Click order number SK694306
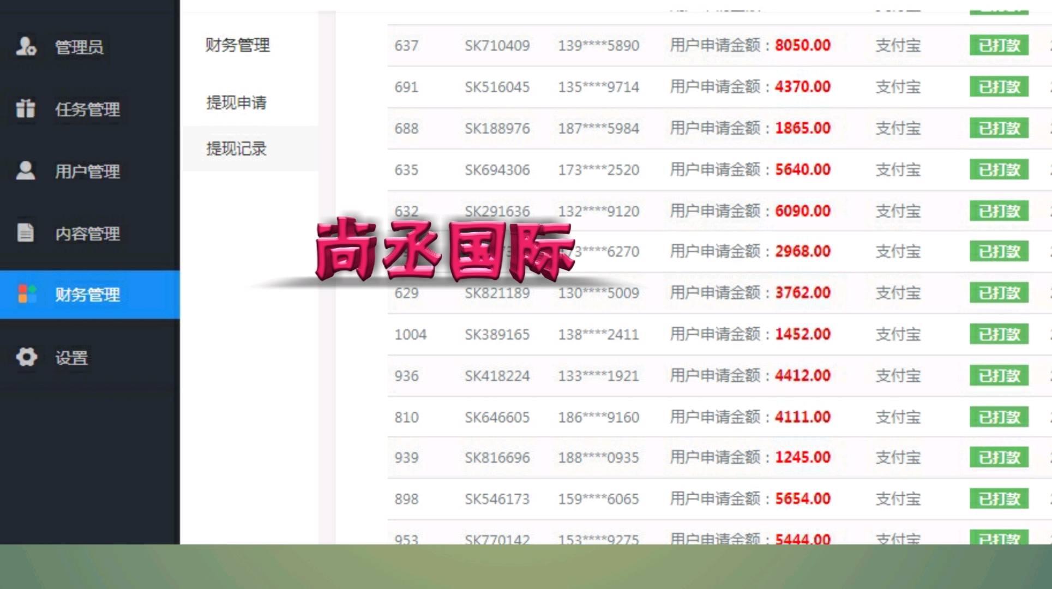1052x589 pixels. 497,170
